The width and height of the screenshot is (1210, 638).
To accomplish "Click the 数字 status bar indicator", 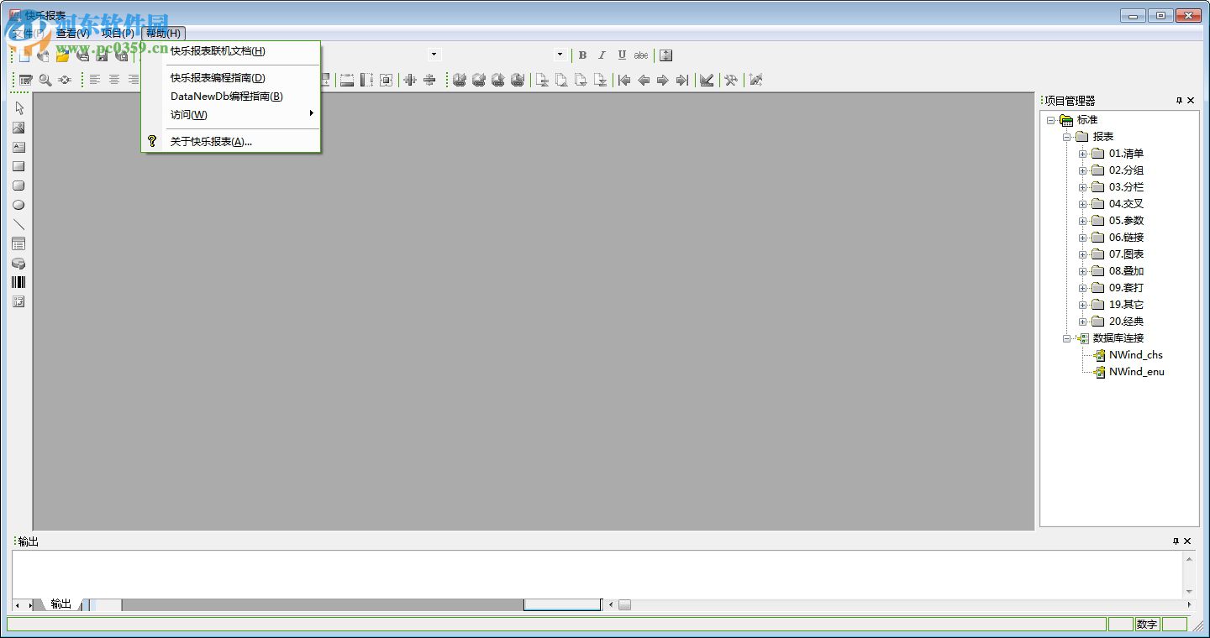I will click(1147, 625).
